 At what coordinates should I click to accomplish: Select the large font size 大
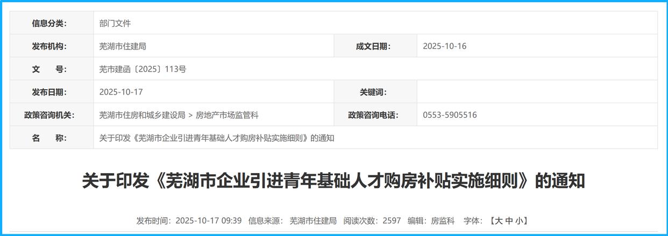click(x=499, y=220)
